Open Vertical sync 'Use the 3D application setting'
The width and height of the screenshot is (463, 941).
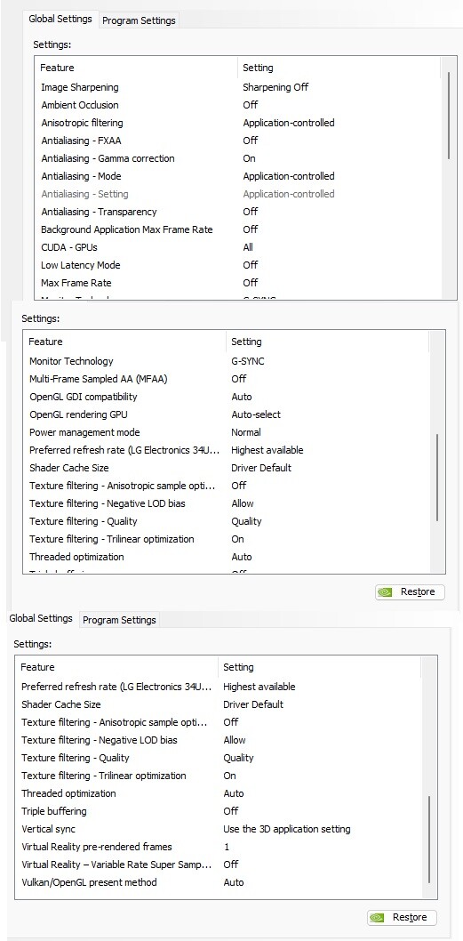point(287,829)
